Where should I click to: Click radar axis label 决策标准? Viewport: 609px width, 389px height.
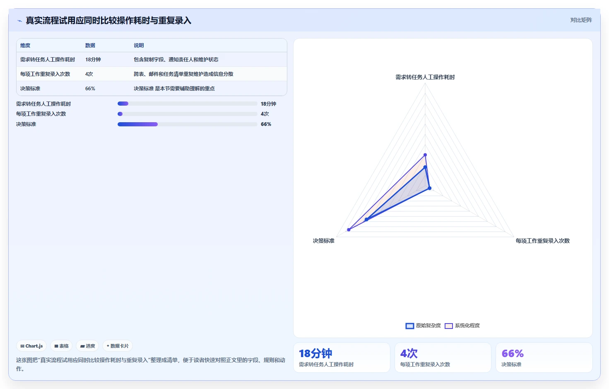tap(323, 241)
